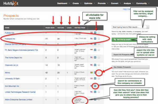The image size is (158, 104).
Task: Click Get this by email button
Action: click(125, 40)
